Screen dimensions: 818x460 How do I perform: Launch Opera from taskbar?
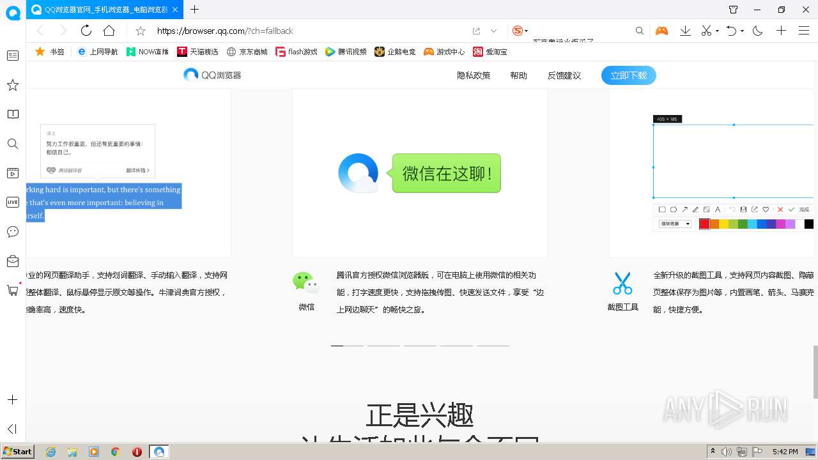point(137,452)
